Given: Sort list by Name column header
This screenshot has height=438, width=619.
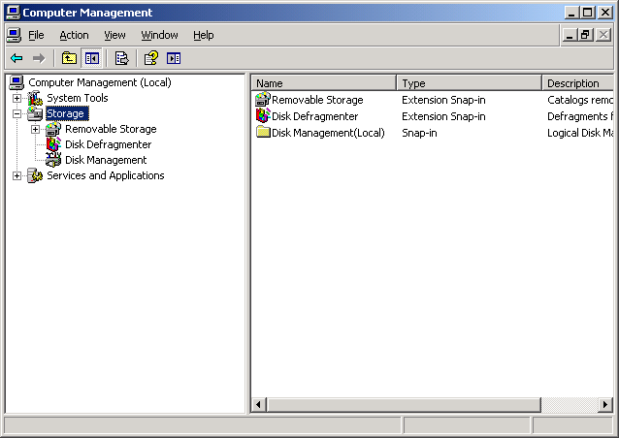Looking at the screenshot, I should click(x=324, y=83).
